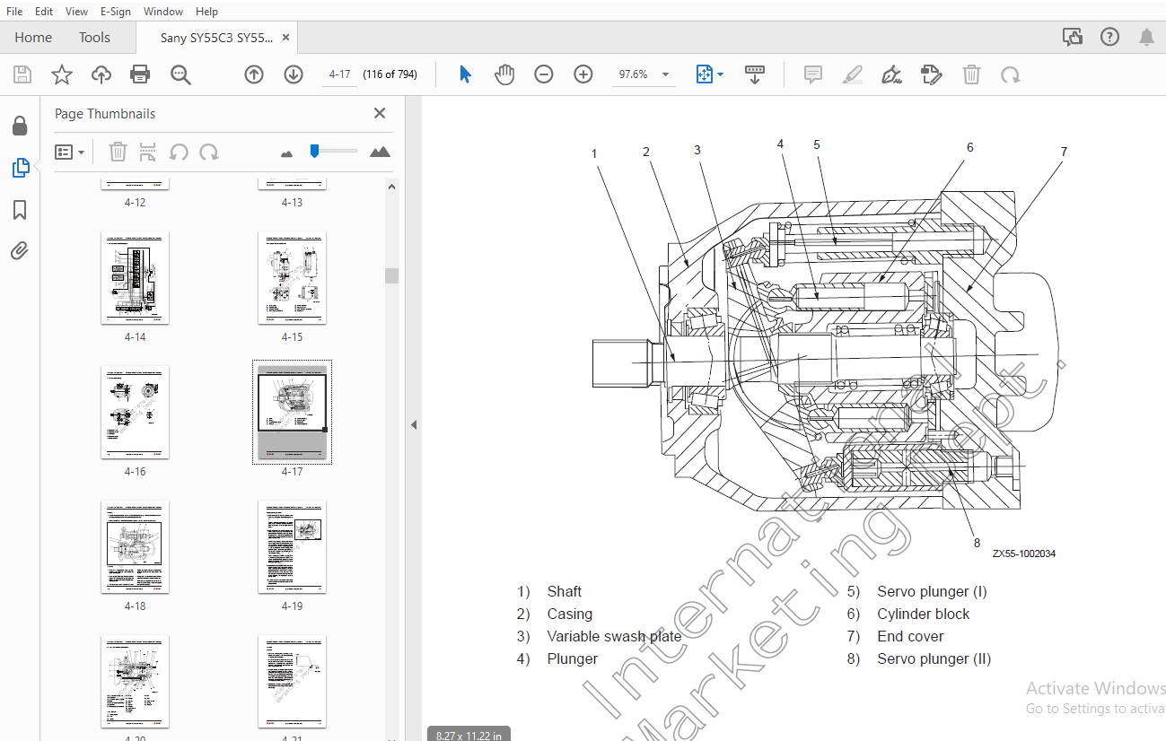Click the 'Variable swash plate' legend text
Viewport: 1166px width, 741px height.
point(614,636)
